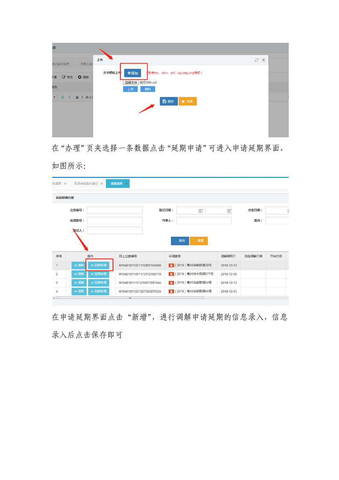Click 调解 button in row 3
The height and width of the screenshot is (480, 339).
click(79, 282)
